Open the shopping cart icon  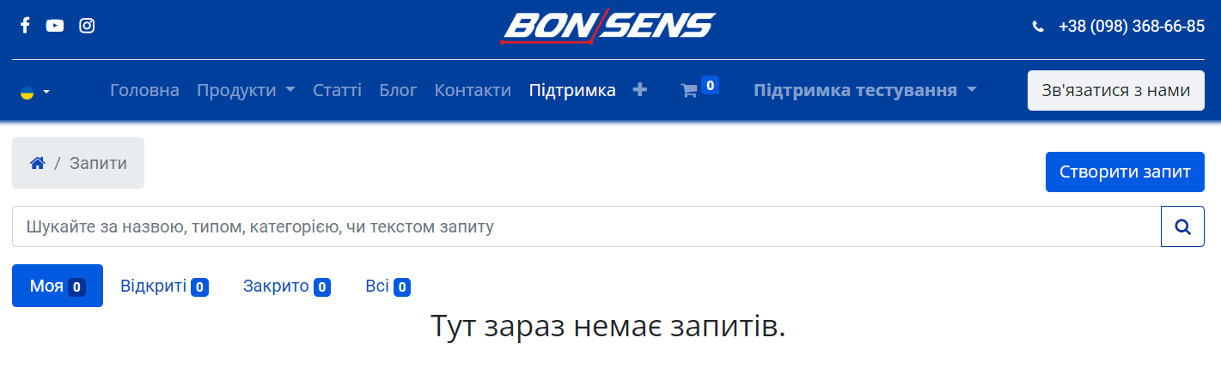point(689,91)
